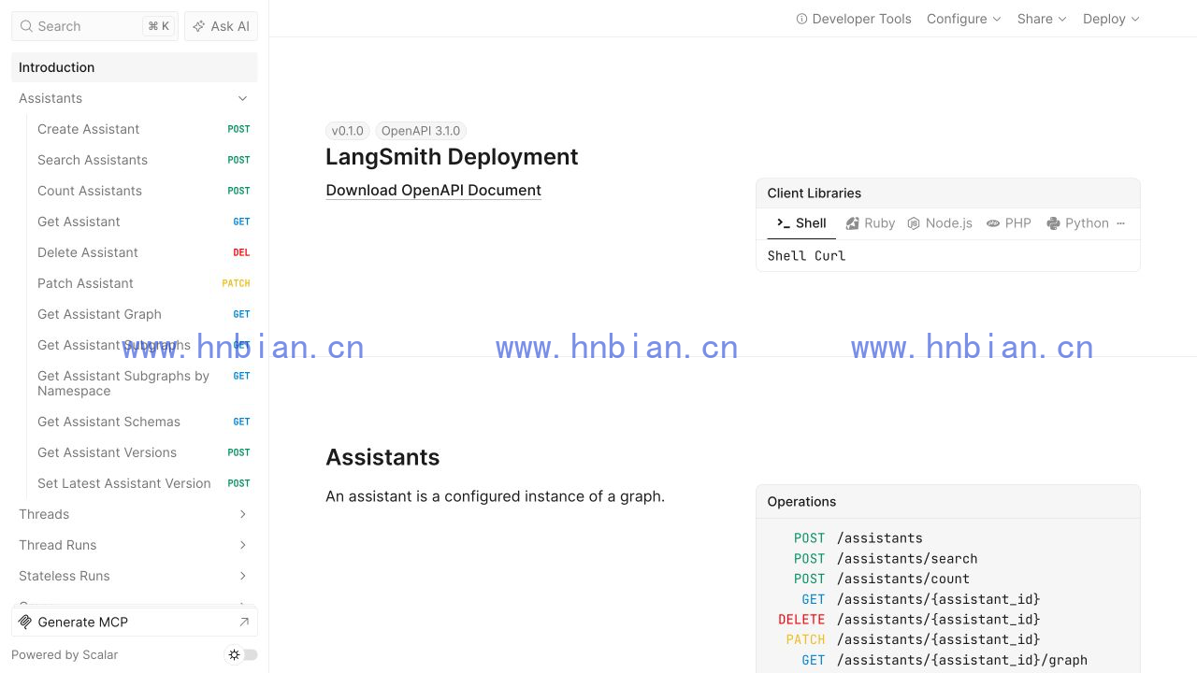Click POST /assistants/count operation
This screenshot has width=1197, height=673.
947,579
